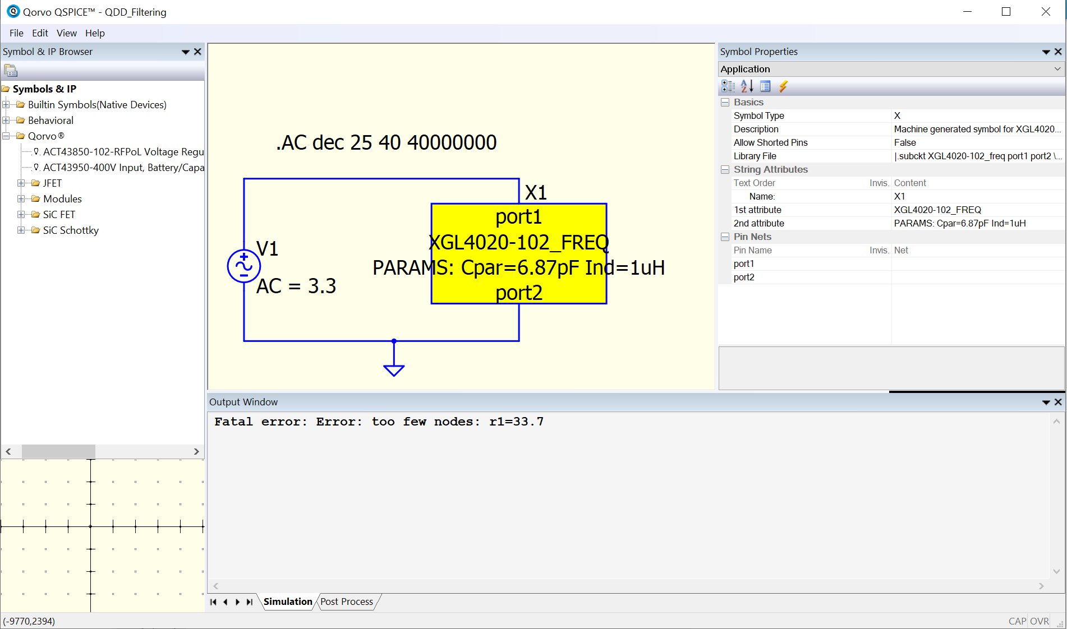This screenshot has width=1067, height=629.
Task: Expand the Modules folder
Action: pyautogui.click(x=21, y=199)
